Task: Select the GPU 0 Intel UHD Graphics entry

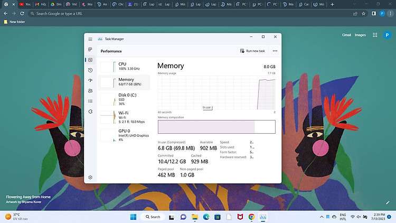Action: click(124, 135)
